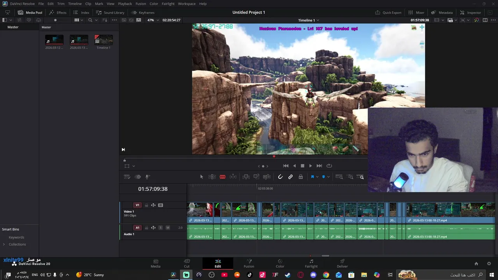Switch to the Color page
Image resolution: width=498 pixels, height=280 pixels.
pos(280,263)
